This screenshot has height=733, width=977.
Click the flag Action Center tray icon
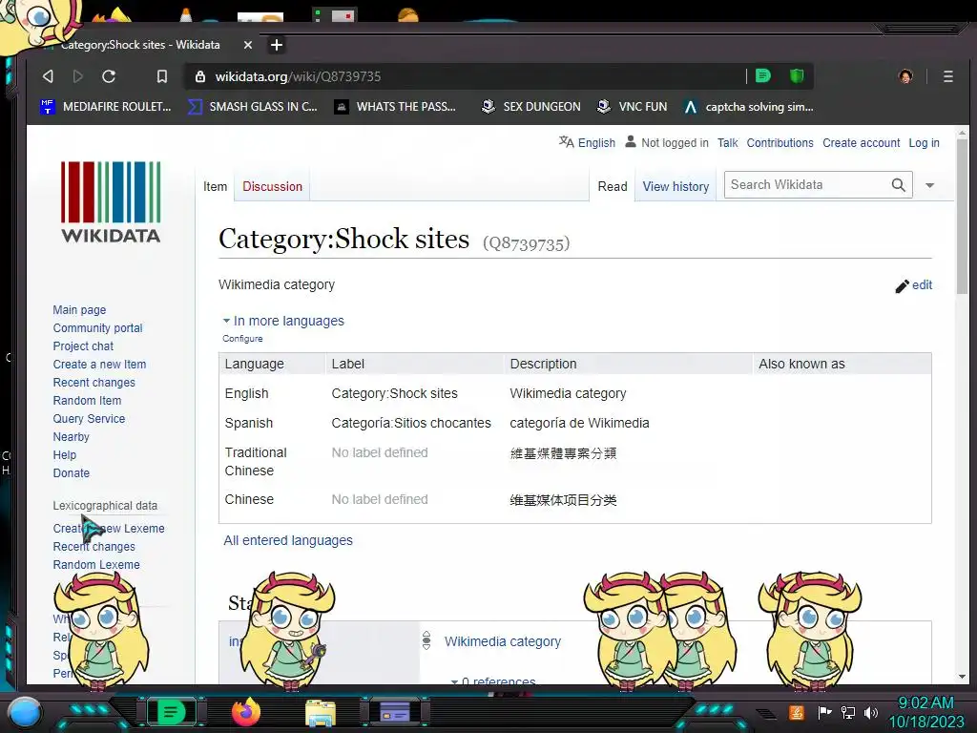(x=824, y=712)
